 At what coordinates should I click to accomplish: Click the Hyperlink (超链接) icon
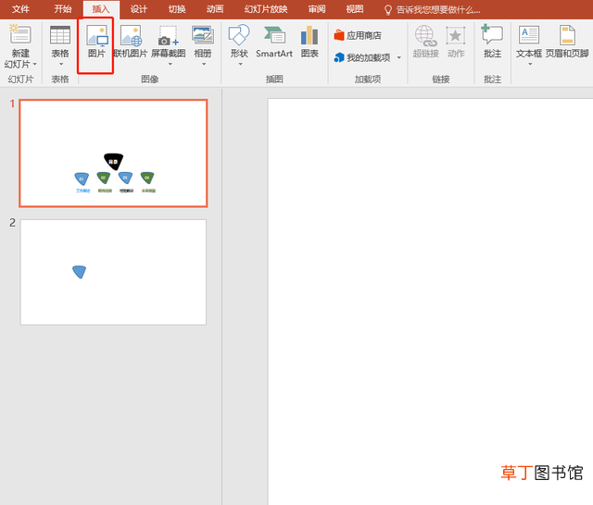click(x=426, y=35)
